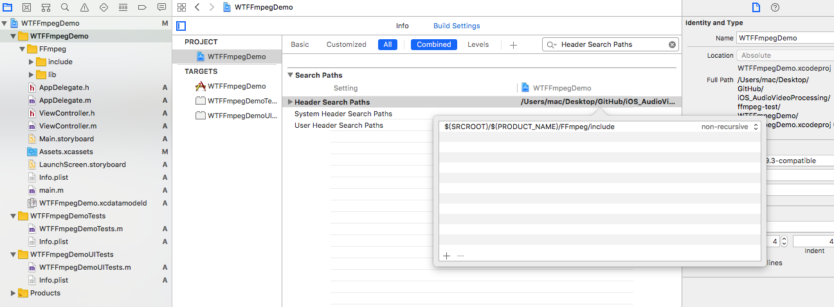
Task: Select the Levels view
Action: click(478, 44)
